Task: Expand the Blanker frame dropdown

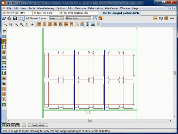Action: [78, 18]
